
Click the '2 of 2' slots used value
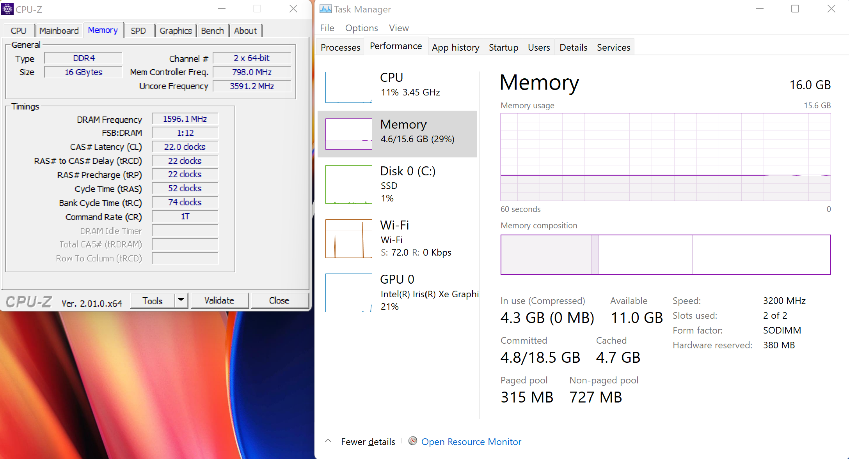tap(775, 316)
